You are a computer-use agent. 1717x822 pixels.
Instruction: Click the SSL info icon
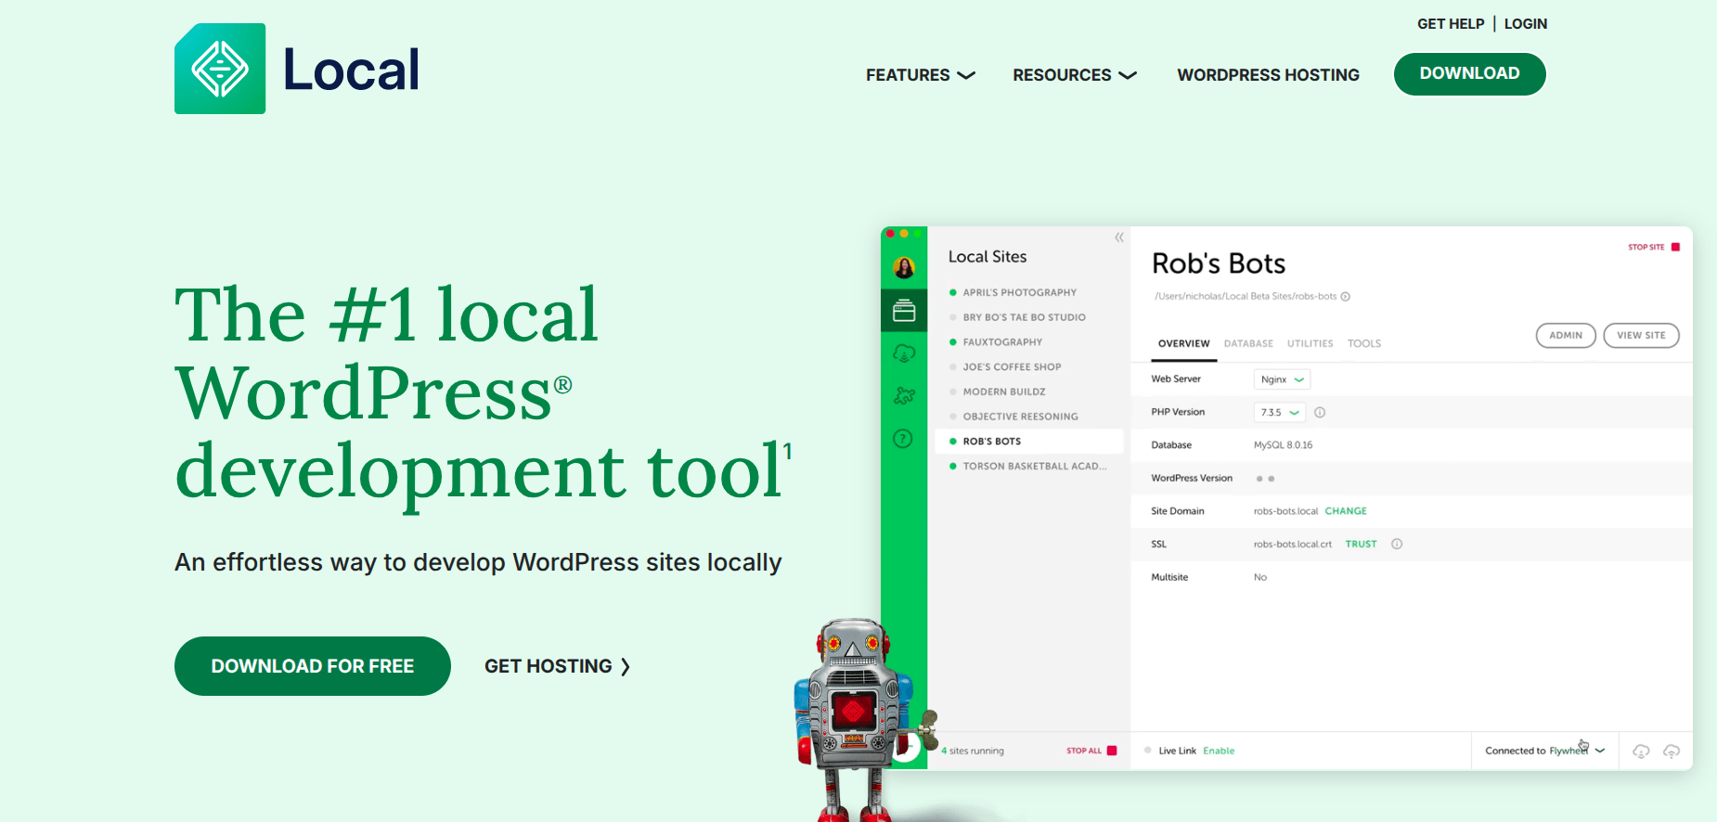point(1397,544)
